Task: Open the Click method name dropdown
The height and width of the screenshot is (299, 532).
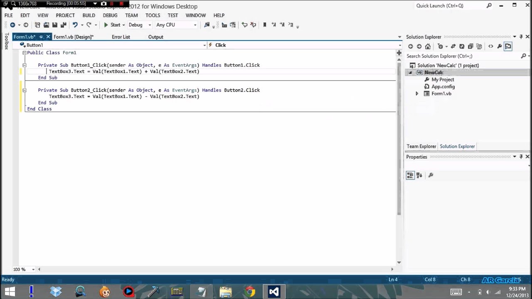Action: tap(400, 45)
